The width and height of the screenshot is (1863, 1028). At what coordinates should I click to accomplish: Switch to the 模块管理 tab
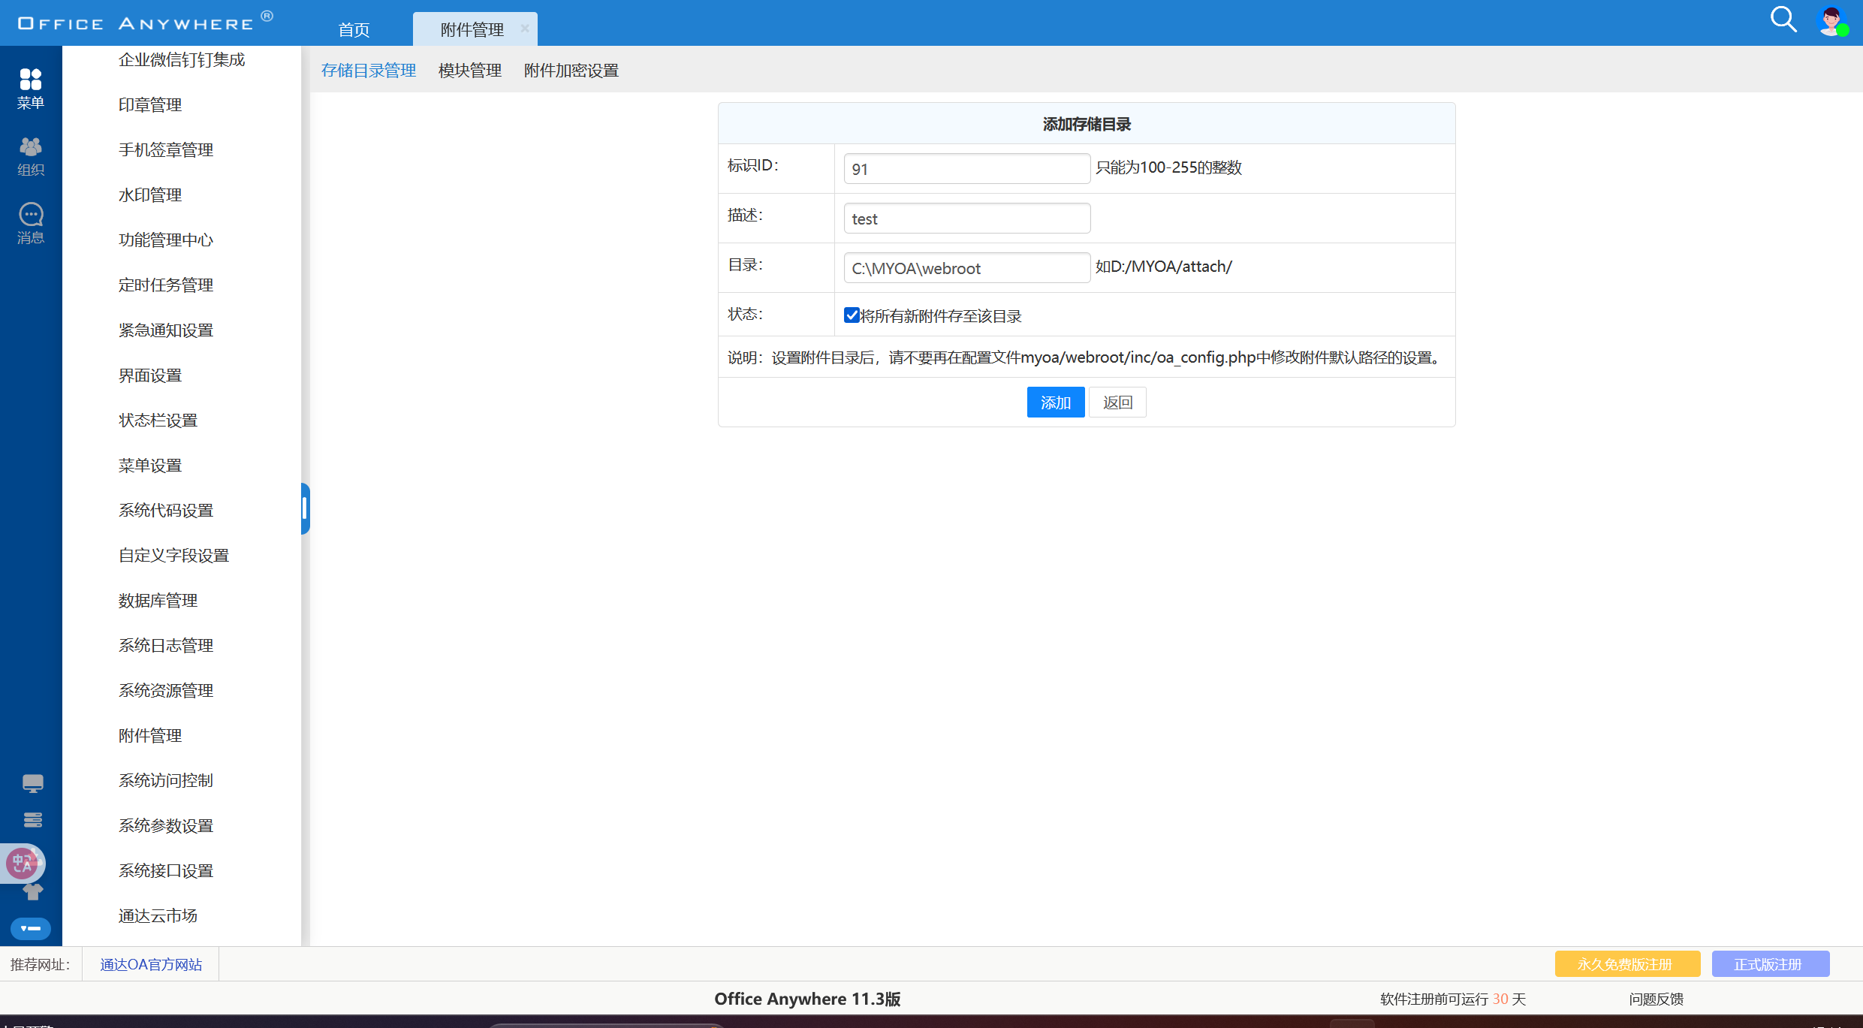(469, 71)
